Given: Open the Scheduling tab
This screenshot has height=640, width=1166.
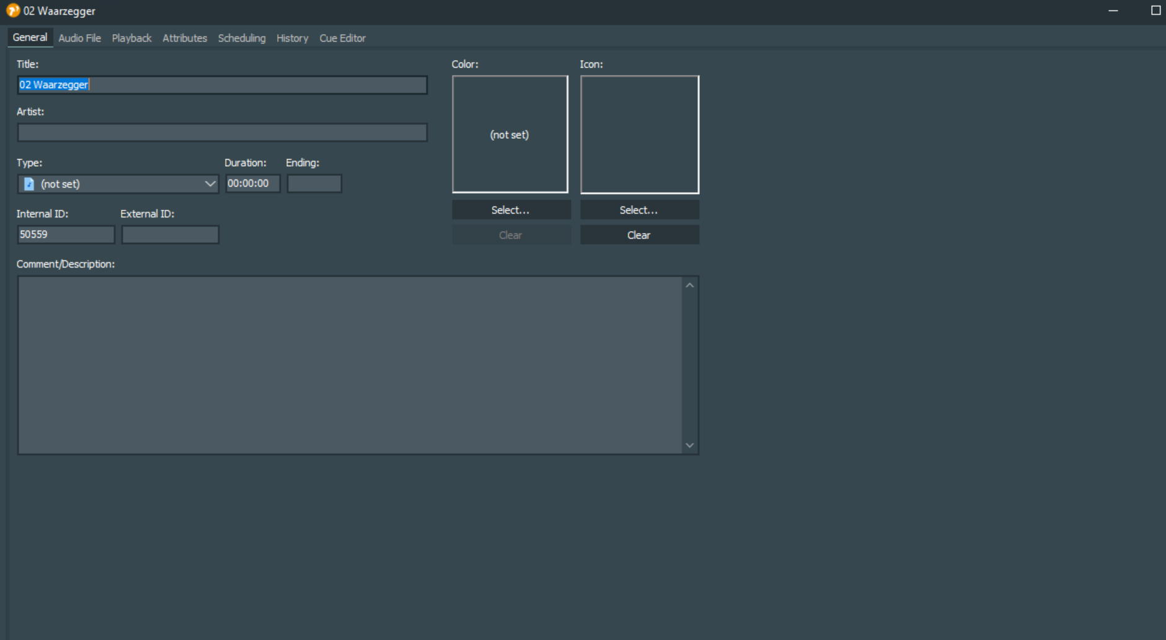Looking at the screenshot, I should tap(242, 38).
